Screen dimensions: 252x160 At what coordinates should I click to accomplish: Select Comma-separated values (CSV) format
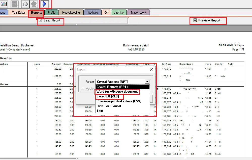pos(119,101)
